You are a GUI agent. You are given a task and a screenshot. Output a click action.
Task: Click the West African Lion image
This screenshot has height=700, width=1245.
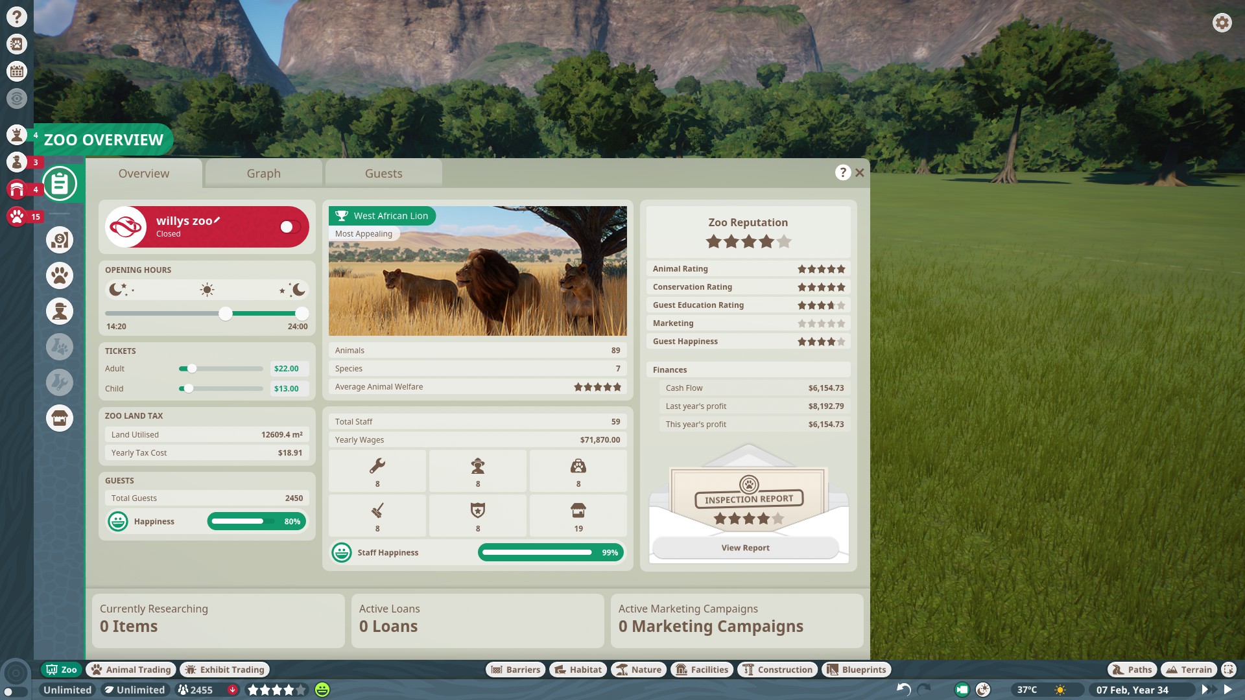[x=478, y=271]
